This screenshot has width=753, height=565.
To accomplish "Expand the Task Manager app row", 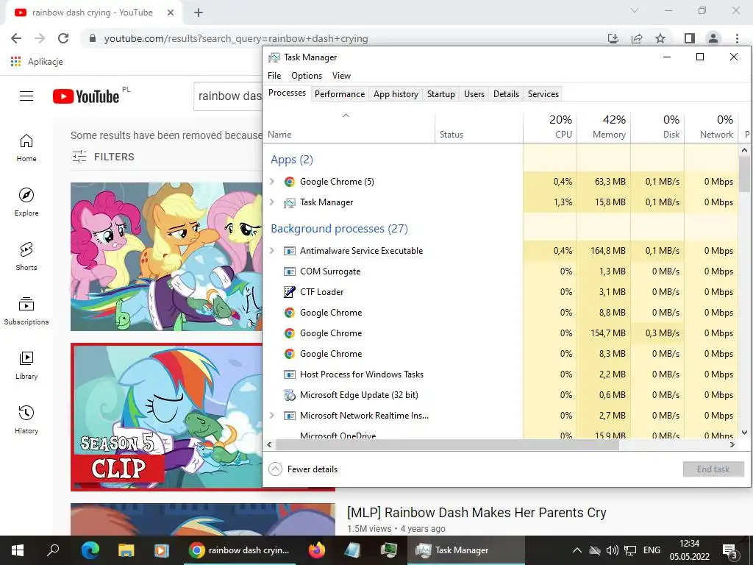I will click(x=272, y=202).
